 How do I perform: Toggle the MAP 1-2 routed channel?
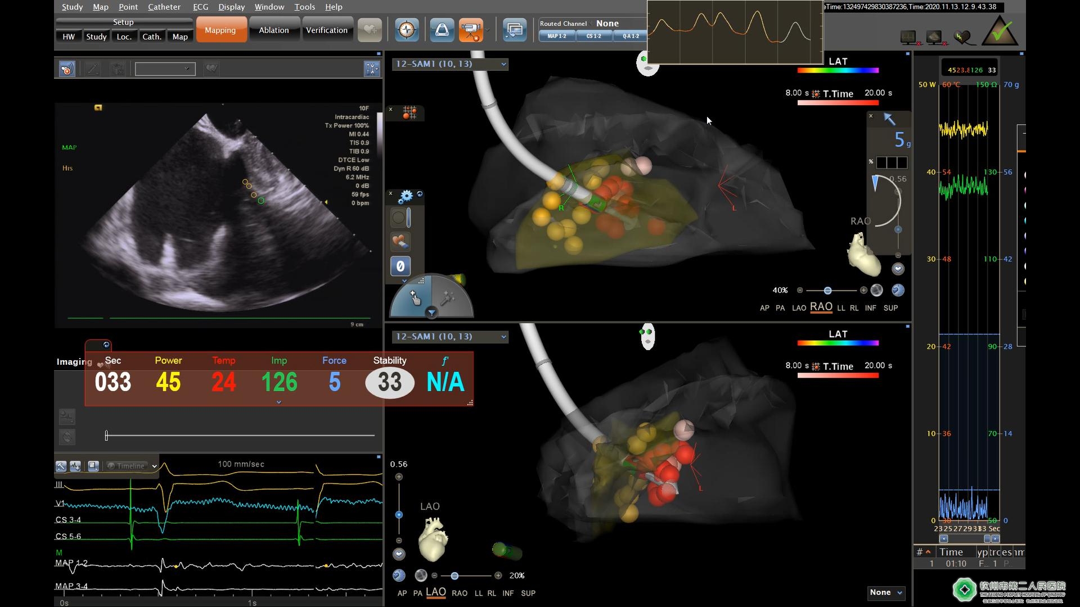(x=557, y=36)
